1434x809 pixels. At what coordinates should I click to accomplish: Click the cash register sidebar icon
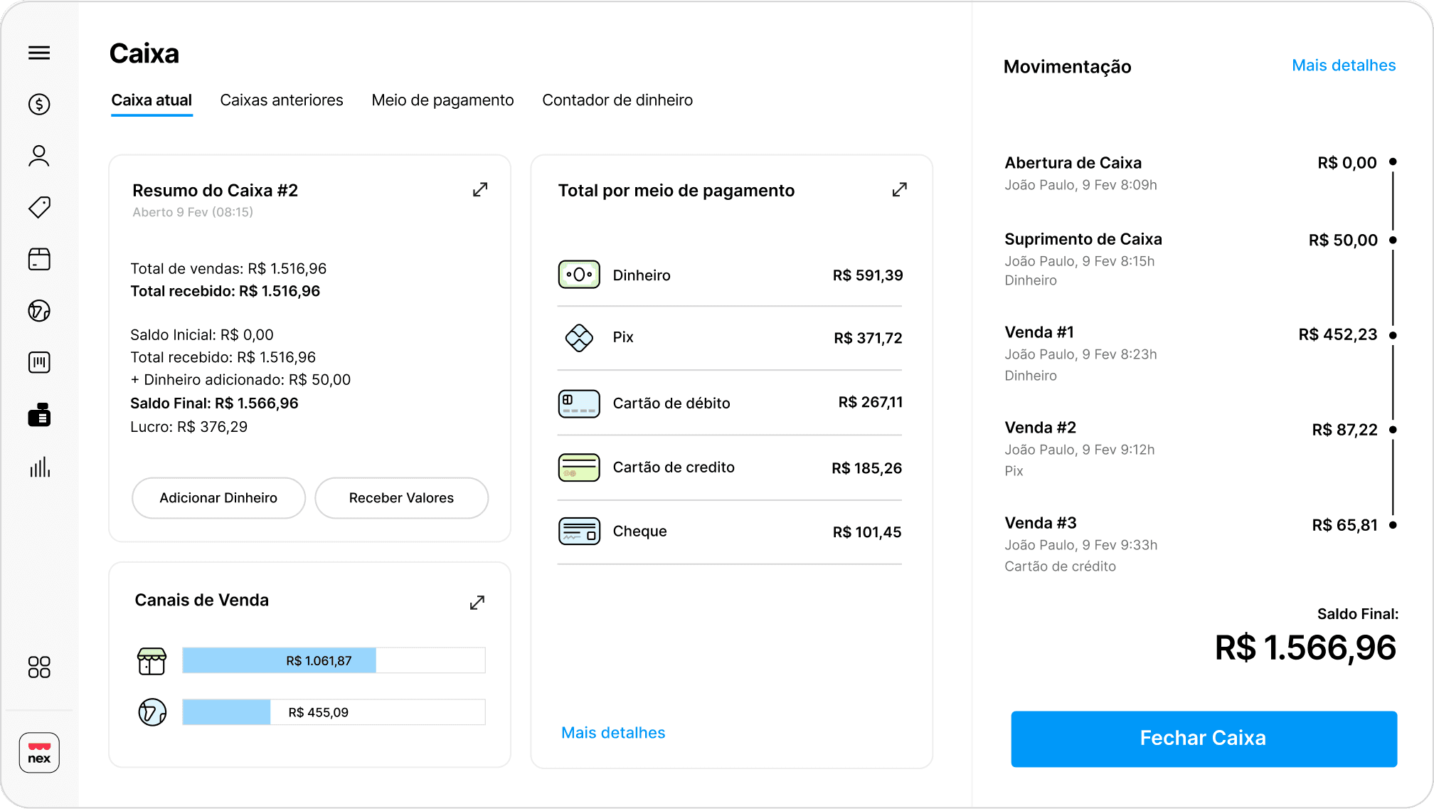pos(39,415)
